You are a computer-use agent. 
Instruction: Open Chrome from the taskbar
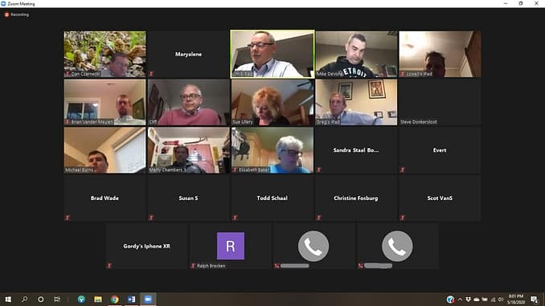[115, 299]
